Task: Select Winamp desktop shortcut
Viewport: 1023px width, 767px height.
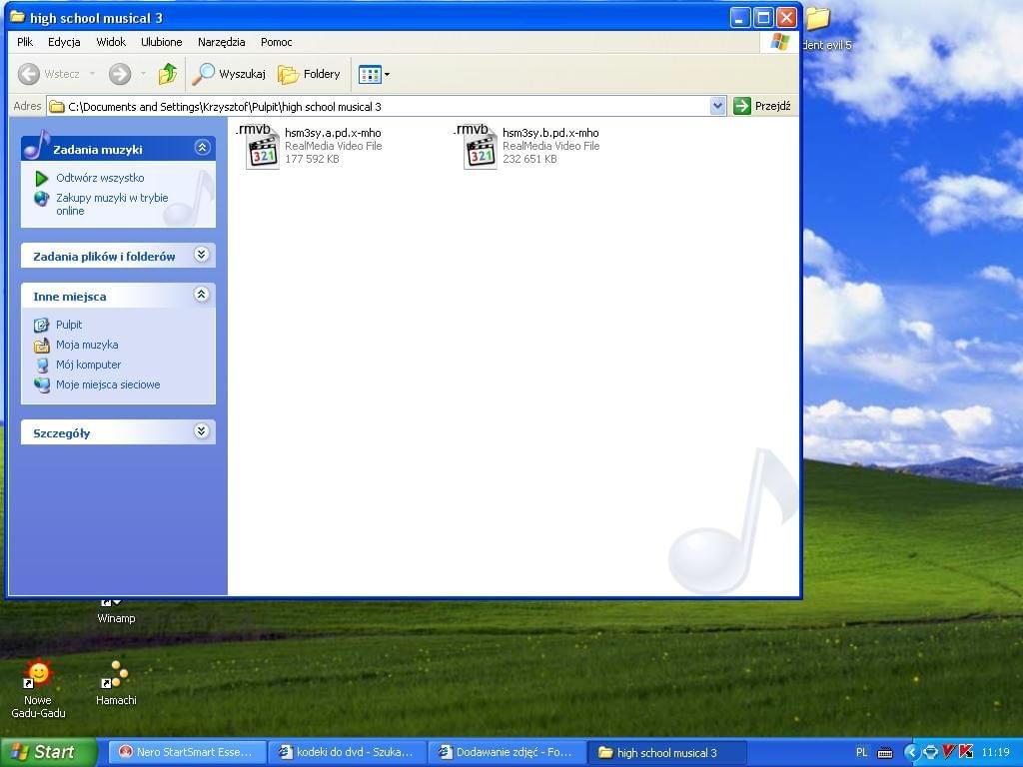Action: pos(116,612)
